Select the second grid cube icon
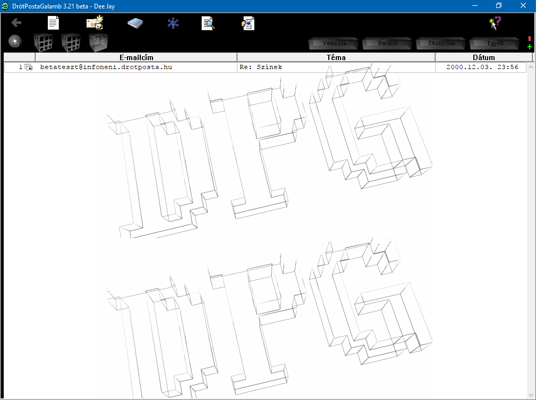Viewport: 536px width, 400px height. 71,42
